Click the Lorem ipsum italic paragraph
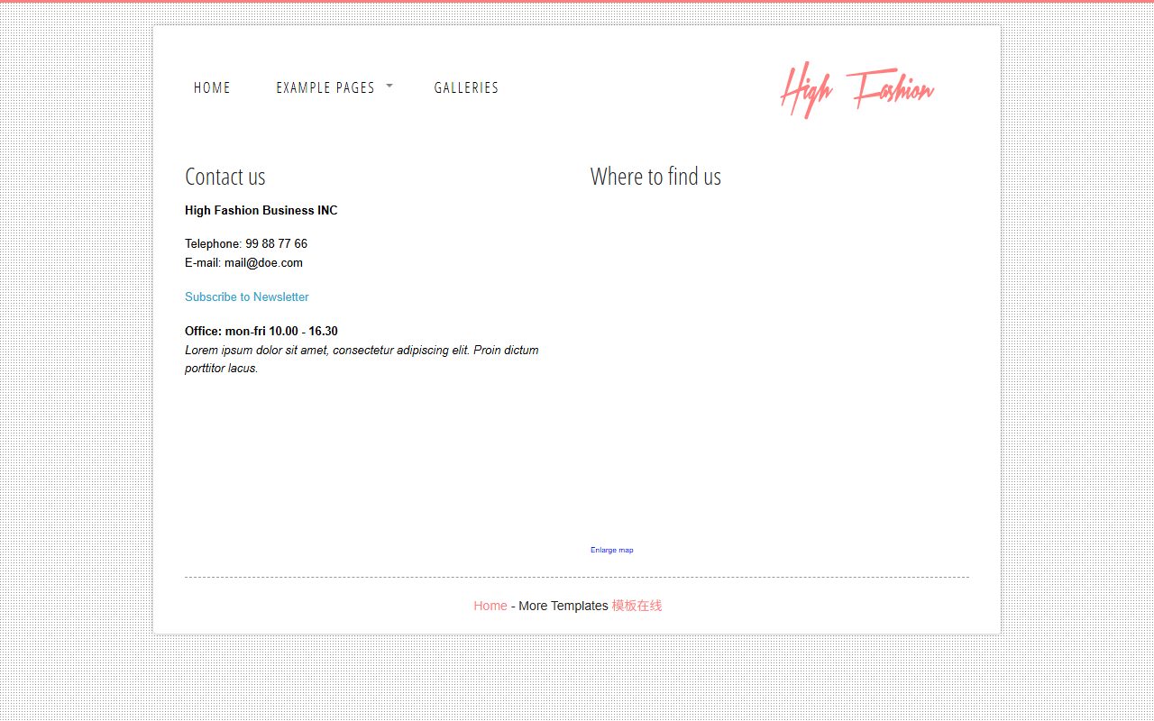1154x721 pixels. (x=362, y=359)
